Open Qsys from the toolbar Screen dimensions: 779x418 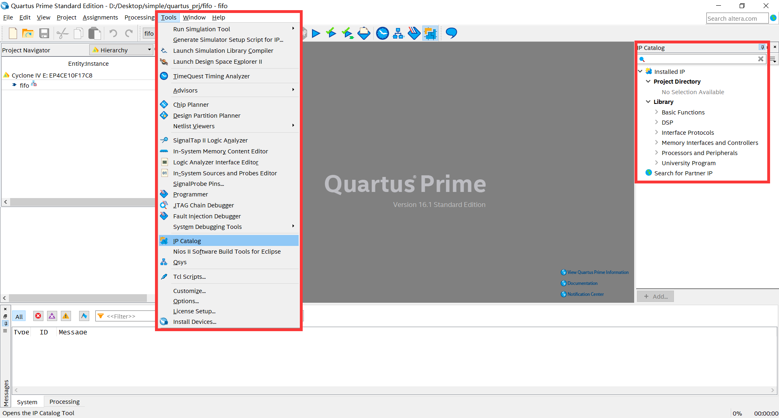(398, 33)
